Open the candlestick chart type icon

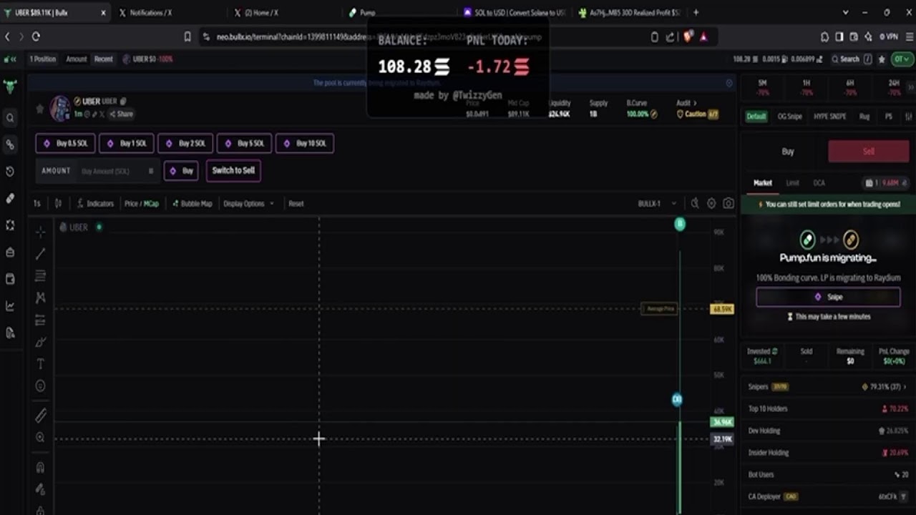coord(58,204)
